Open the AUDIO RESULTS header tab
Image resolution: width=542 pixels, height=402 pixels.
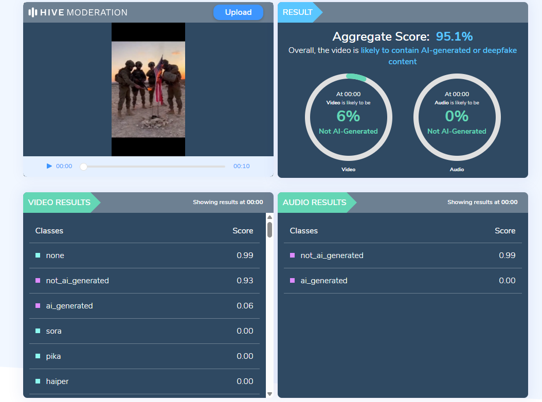click(x=314, y=203)
